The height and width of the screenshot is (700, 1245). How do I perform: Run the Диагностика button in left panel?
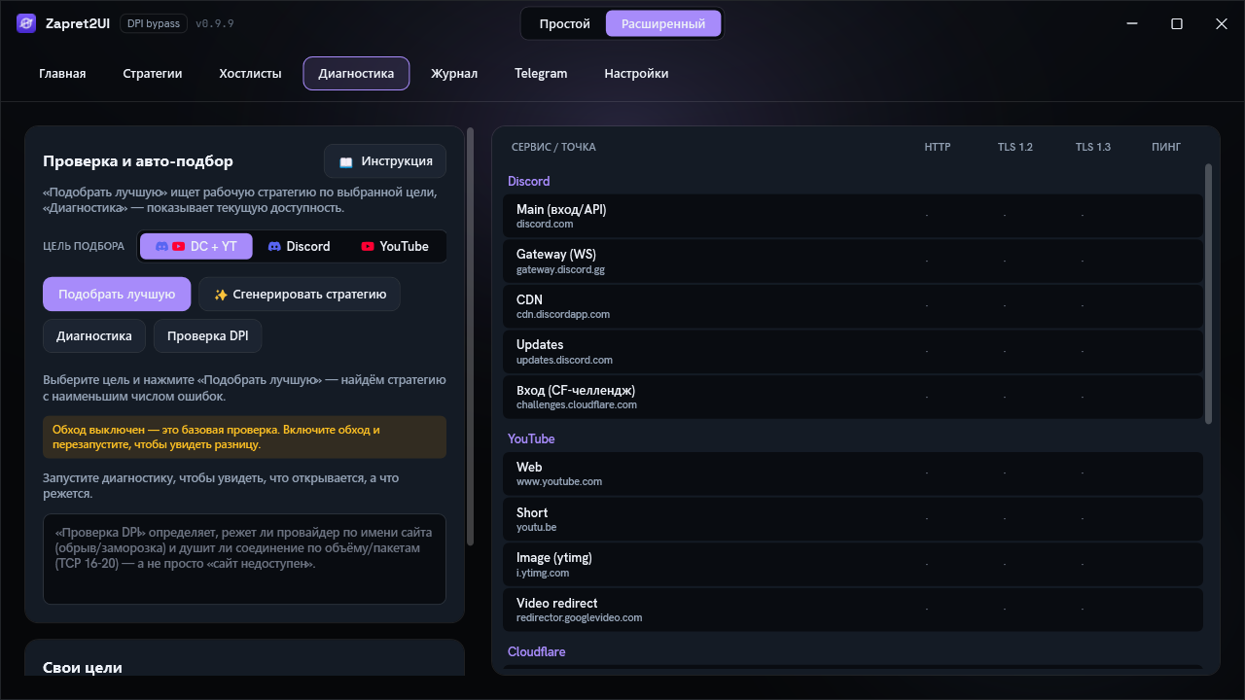click(x=94, y=335)
